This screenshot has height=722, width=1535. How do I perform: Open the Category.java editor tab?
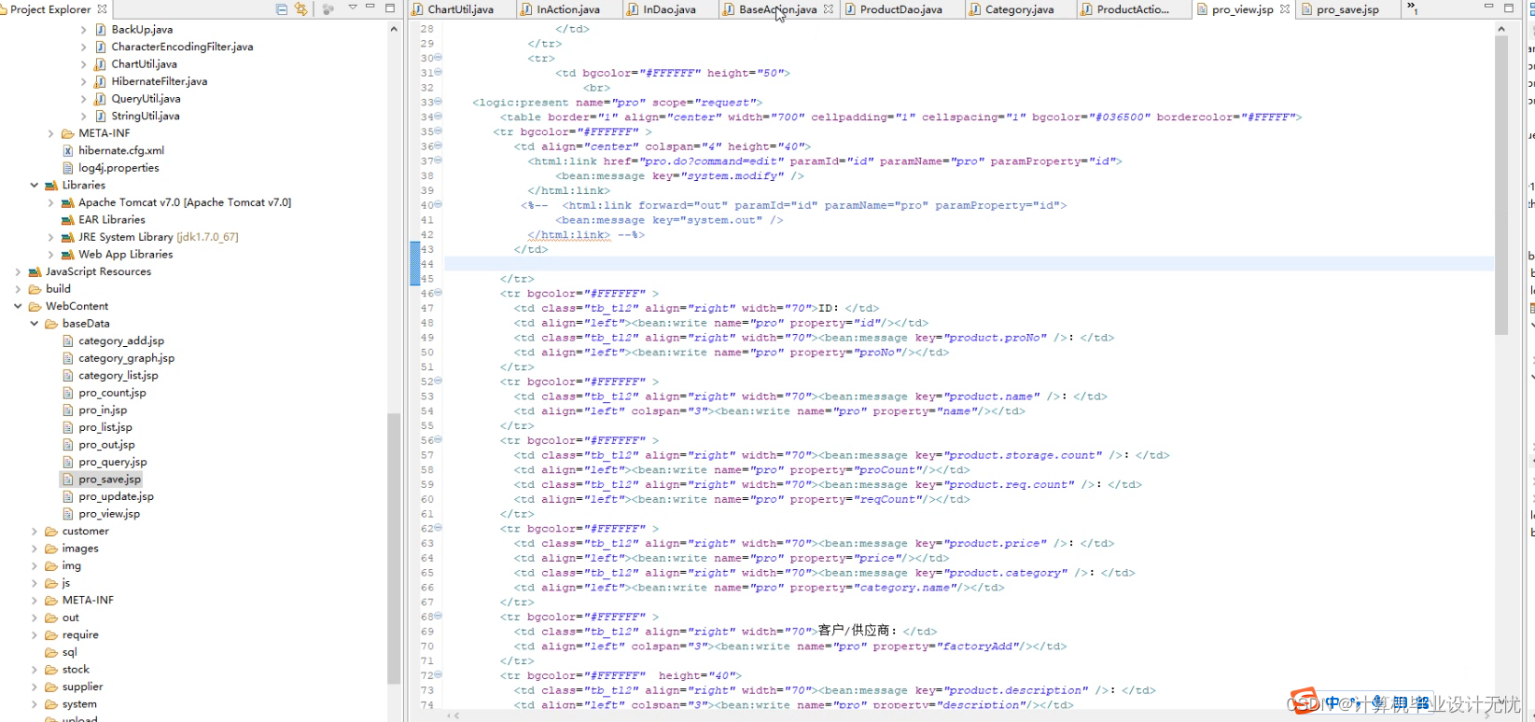coord(1019,9)
